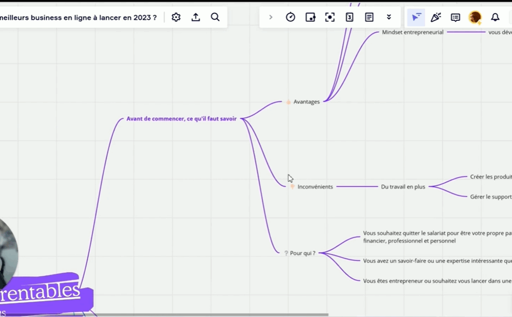512x317 pixels.
Task: Select the Avantages mind map node
Action: [x=306, y=102]
